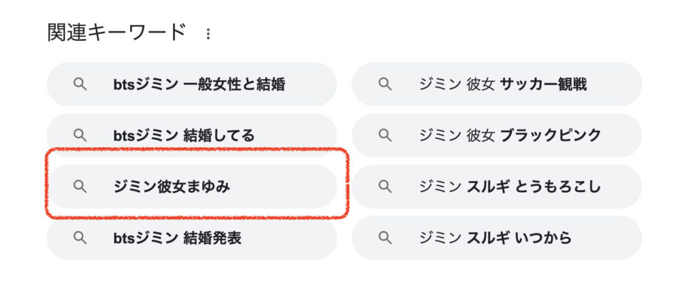Click magnifier icon beside ジミン彼女まゆみ
Viewport: 697px width, 301px height.
point(80,187)
